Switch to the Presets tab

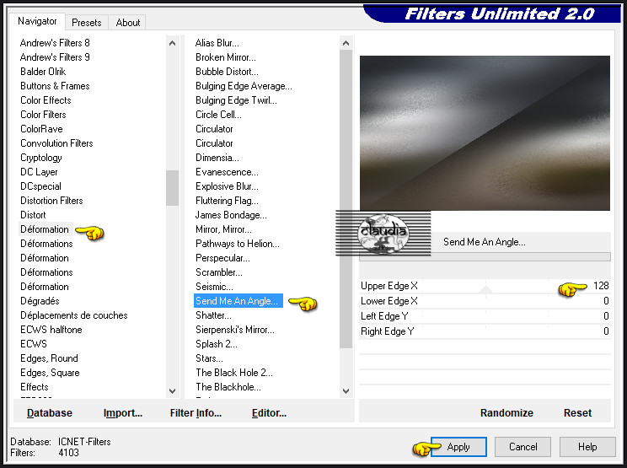coord(86,23)
